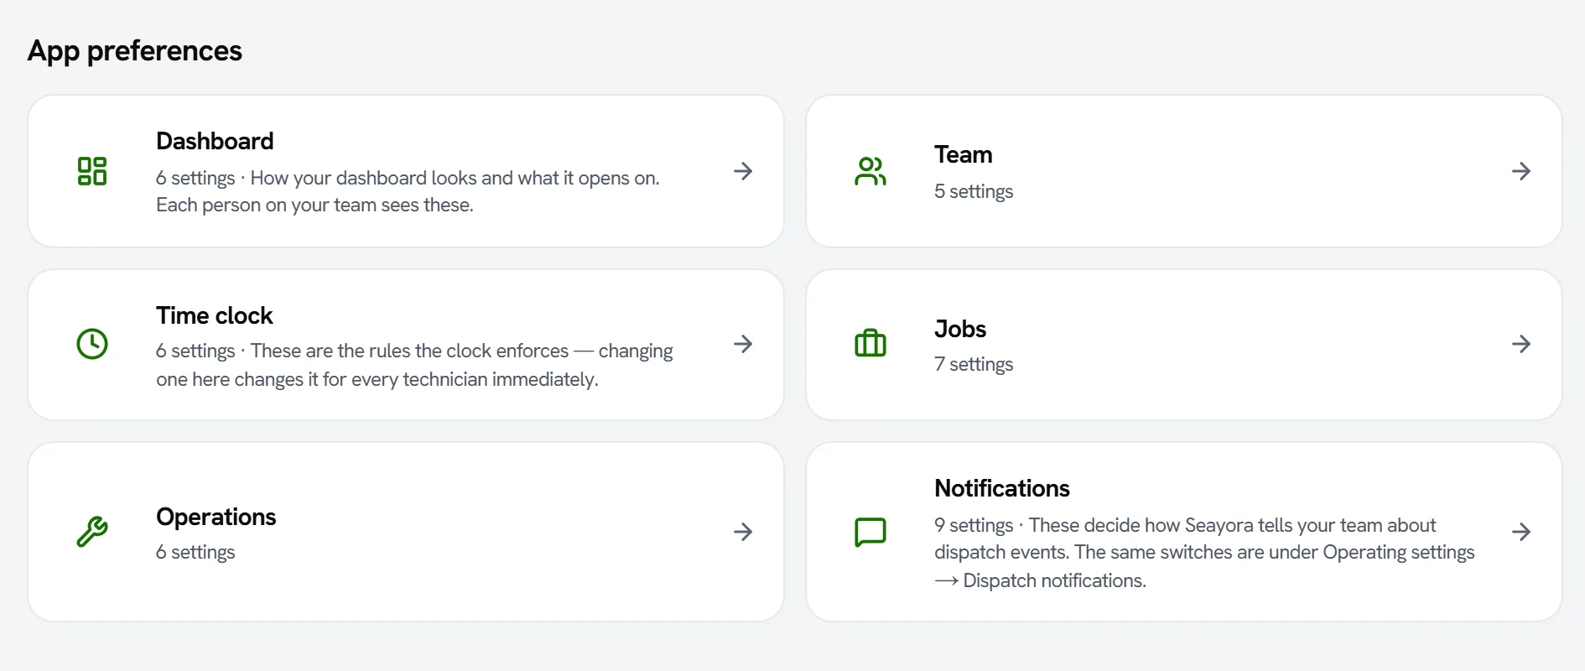Click the Jobs card title
Viewport: 1585px width, 671px height.
click(960, 329)
